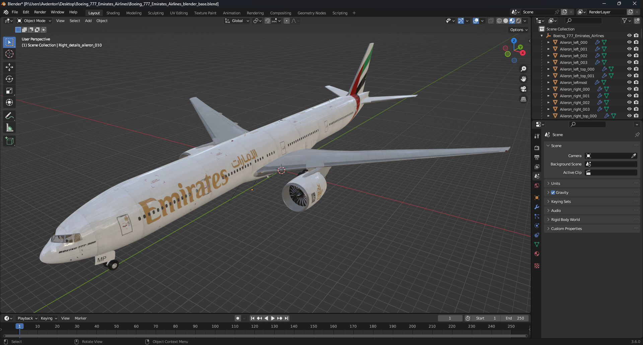This screenshot has height=345, width=643.
Task: Open the Render properties tab
Action: (537, 148)
